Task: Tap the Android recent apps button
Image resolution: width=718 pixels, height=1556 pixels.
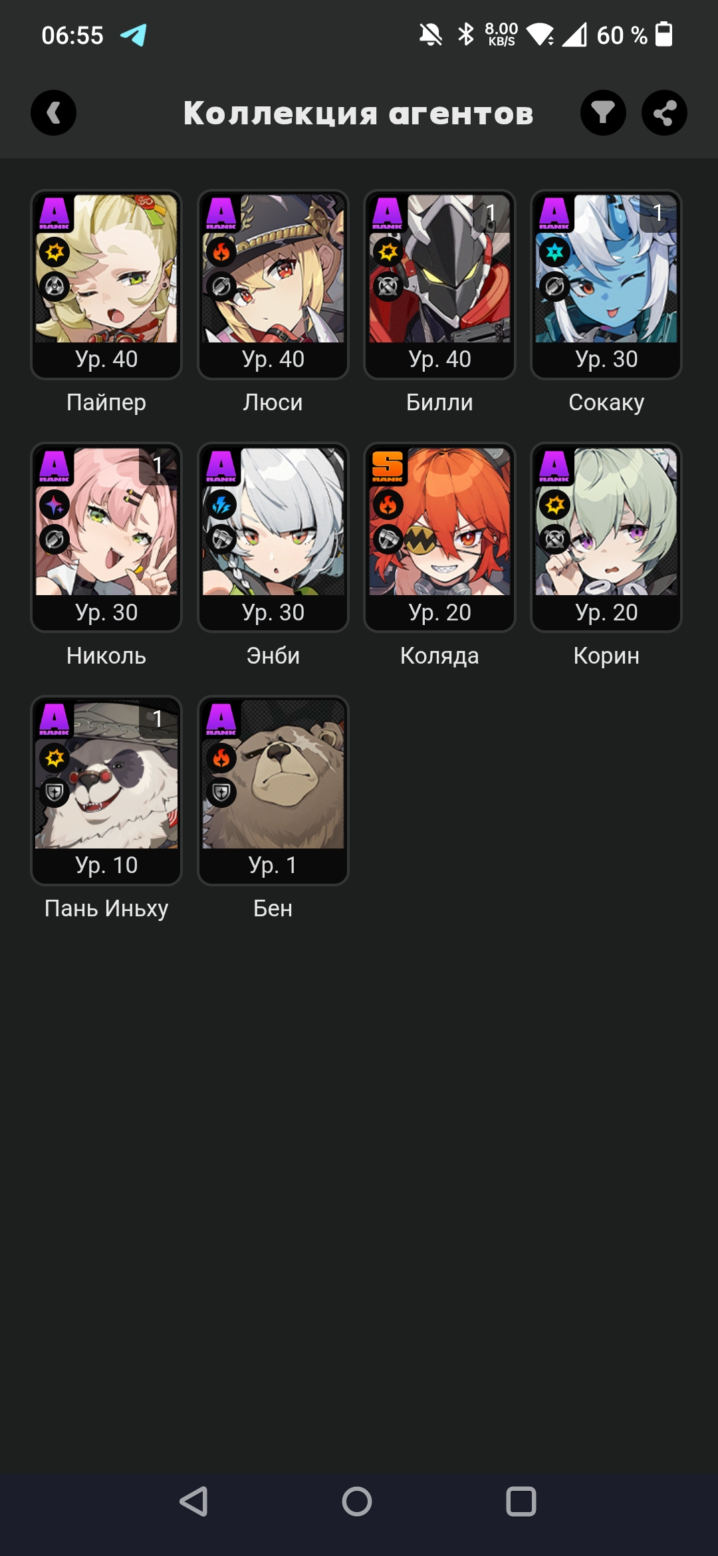Action: click(521, 1501)
